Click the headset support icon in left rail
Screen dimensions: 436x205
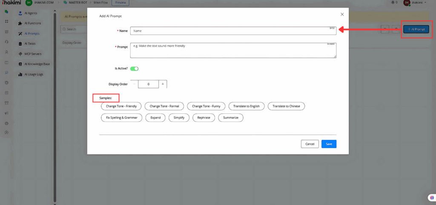click(6, 42)
